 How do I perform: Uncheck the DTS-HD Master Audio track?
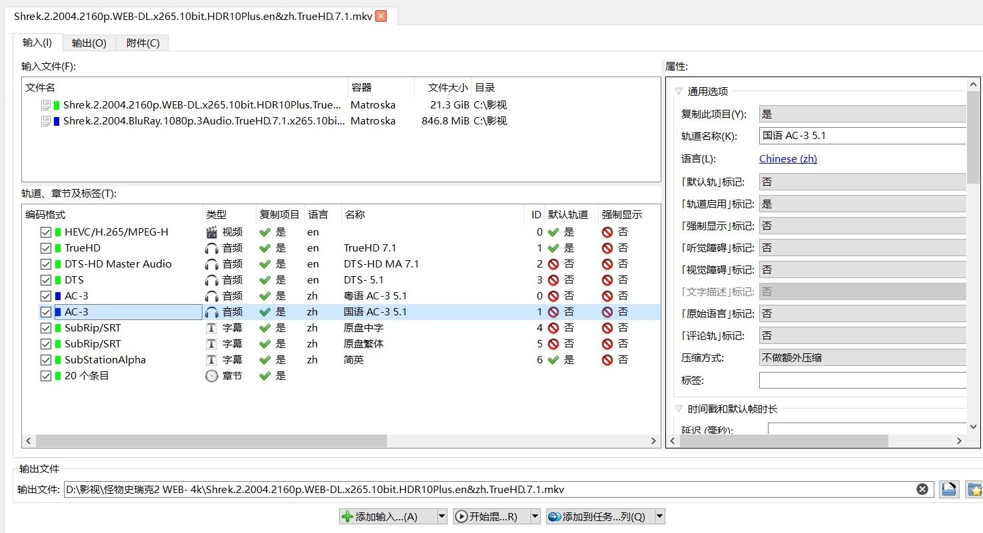(46, 264)
